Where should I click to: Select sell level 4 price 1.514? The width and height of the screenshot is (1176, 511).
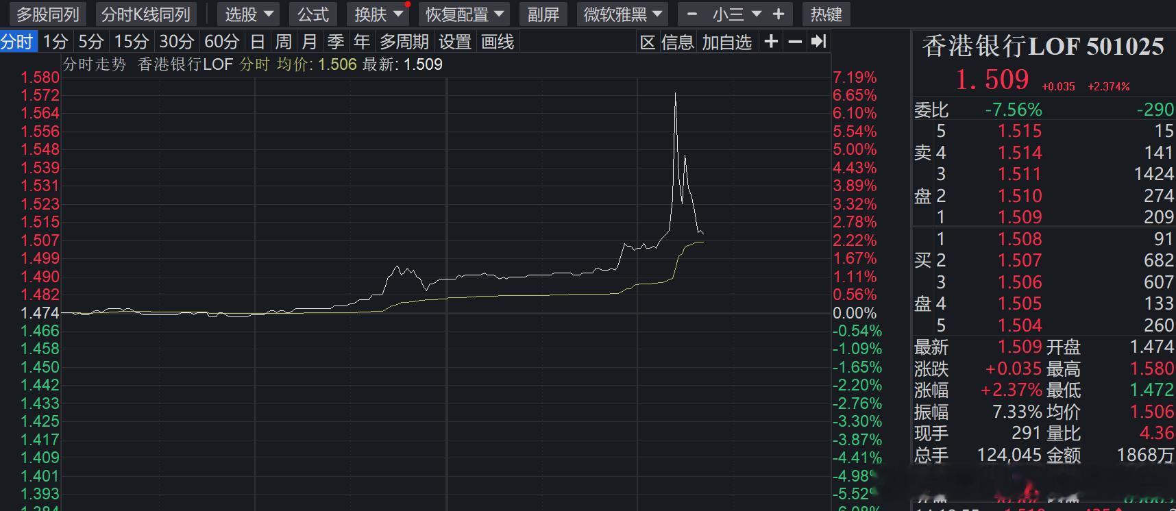click(x=1019, y=153)
